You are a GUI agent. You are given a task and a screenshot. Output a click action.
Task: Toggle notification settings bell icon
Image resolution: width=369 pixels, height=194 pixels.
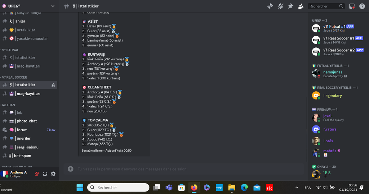click(x=280, y=6)
